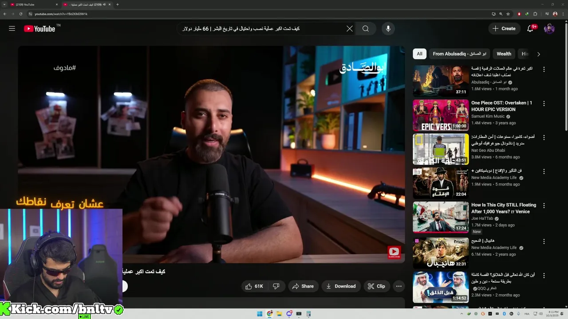
Task: Like the video with thumbs up
Action: [x=254, y=286]
